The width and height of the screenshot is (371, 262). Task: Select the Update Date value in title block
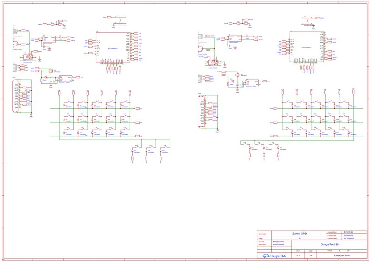(348, 232)
